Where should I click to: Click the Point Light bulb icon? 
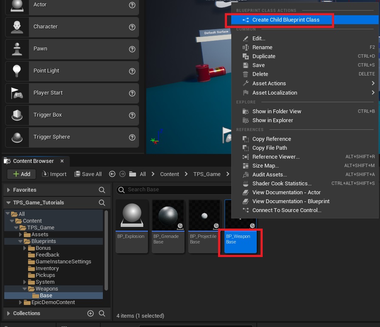(x=17, y=71)
